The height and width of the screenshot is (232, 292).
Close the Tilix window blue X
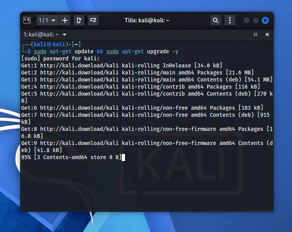point(265,20)
